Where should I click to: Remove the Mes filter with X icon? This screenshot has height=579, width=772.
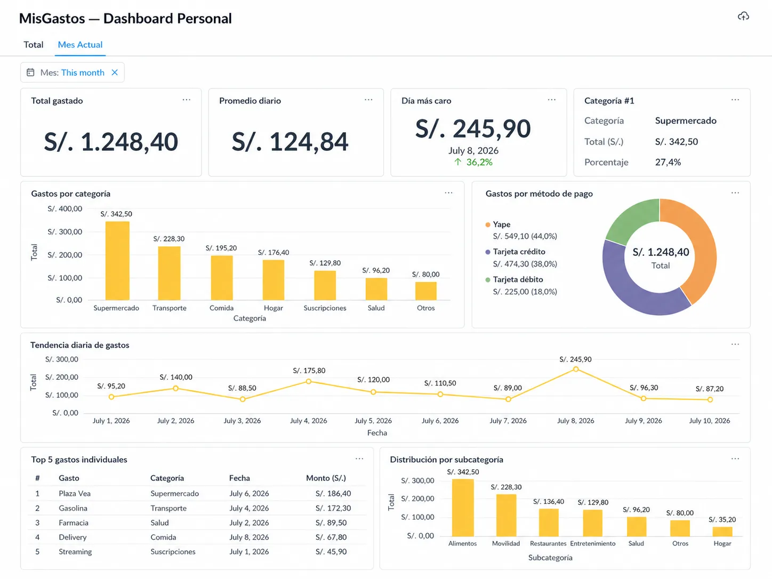click(115, 73)
